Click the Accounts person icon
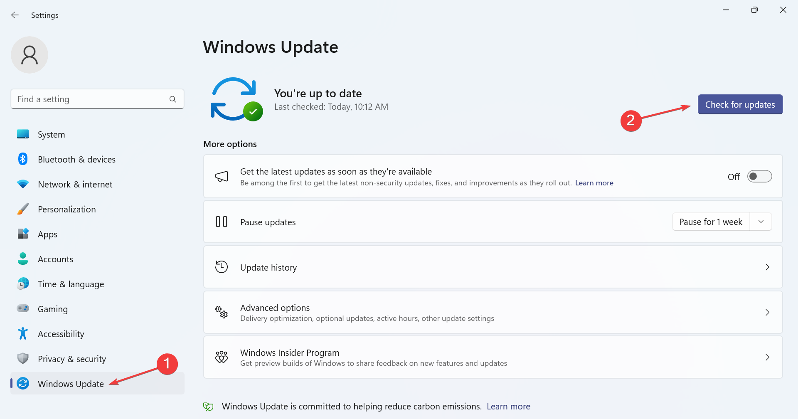798x419 pixels. tap(23, 259)
